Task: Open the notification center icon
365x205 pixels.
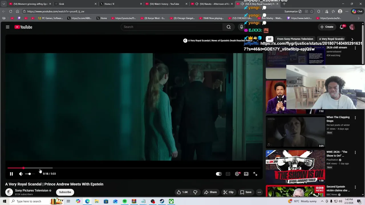Action: [x=359, y=201]
